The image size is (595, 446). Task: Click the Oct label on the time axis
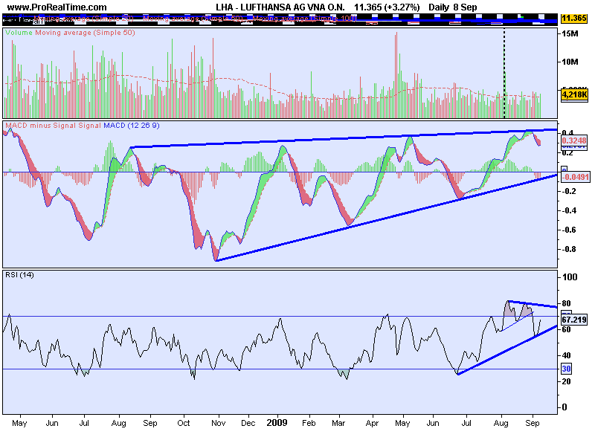[x=184, y=423]
